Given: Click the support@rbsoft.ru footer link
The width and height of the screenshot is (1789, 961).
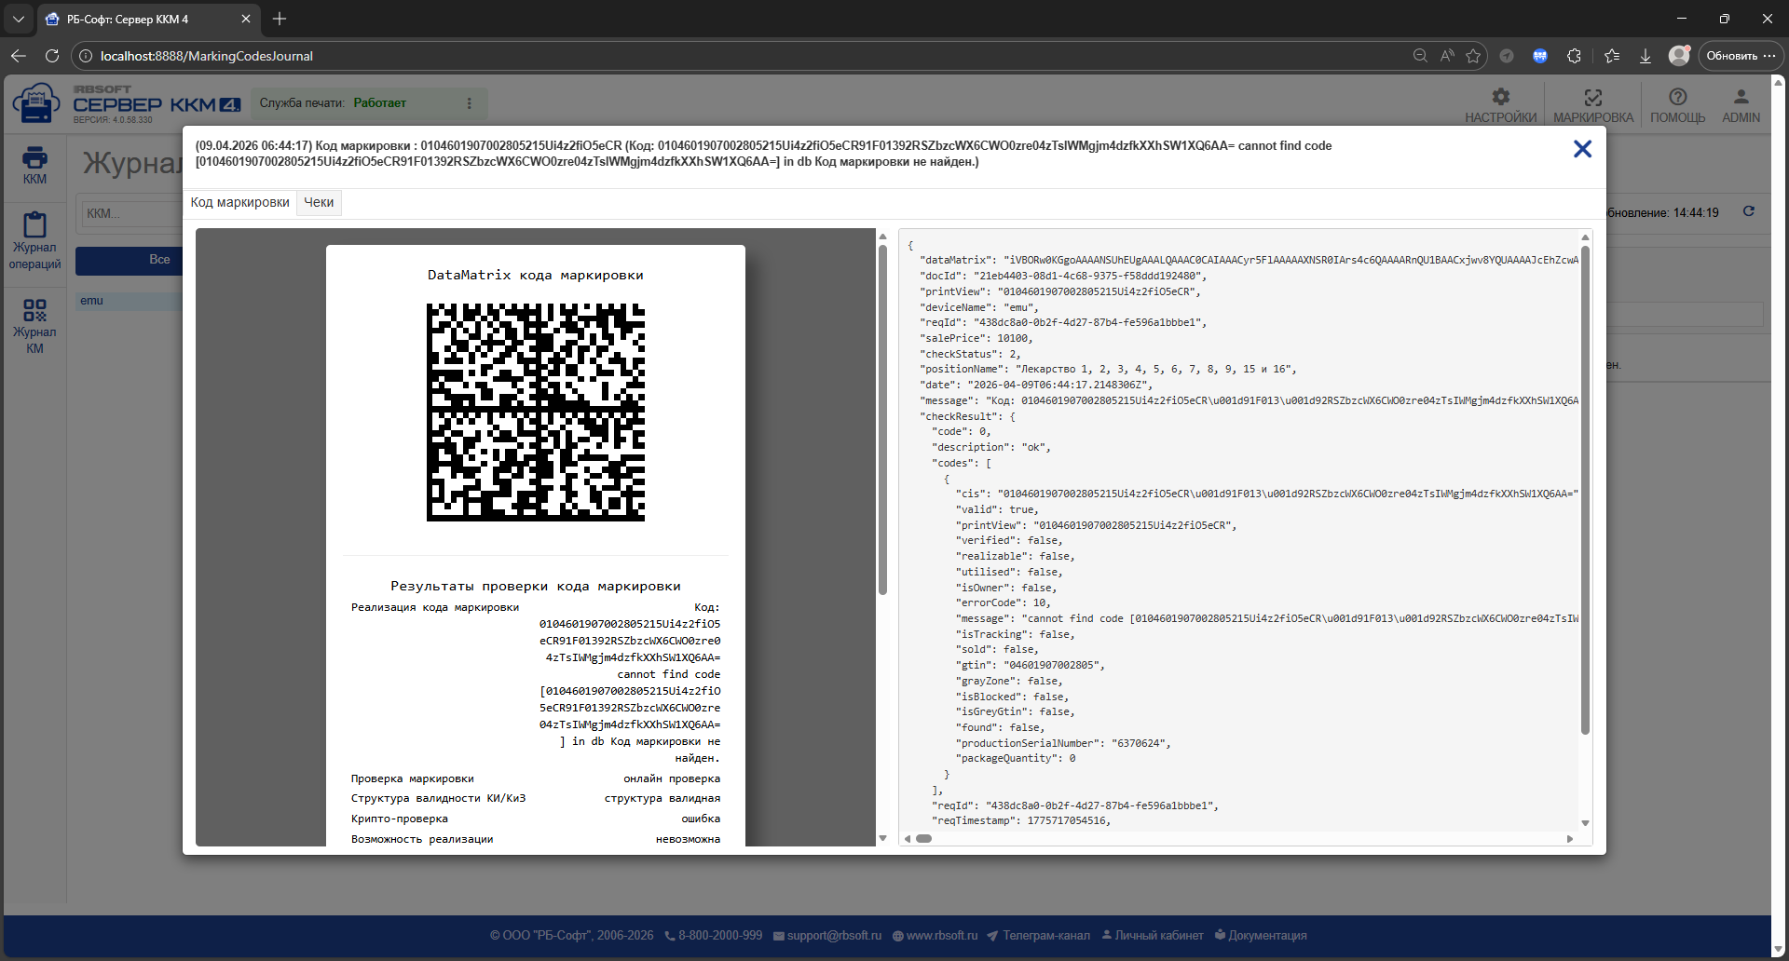Looking at the screenshot, I should pyautogui.click(x=826, y=936).
